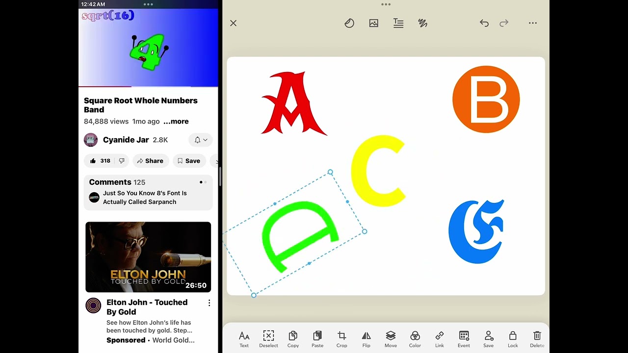Open the three-dot more options menu in editor
This screenshot has height=353, width=628.
tap(533, 23)
